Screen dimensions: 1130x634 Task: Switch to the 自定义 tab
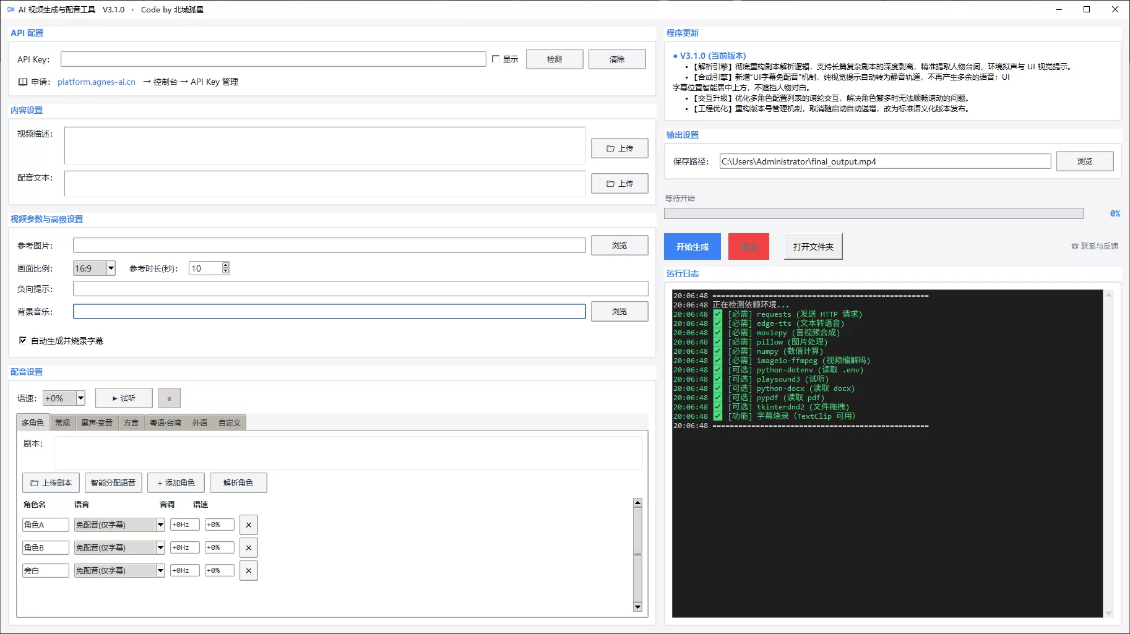pos(230,423)
